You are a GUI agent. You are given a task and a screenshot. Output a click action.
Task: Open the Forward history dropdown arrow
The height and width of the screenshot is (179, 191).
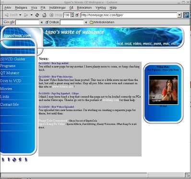pyautogui.click(x=32, y=15)
